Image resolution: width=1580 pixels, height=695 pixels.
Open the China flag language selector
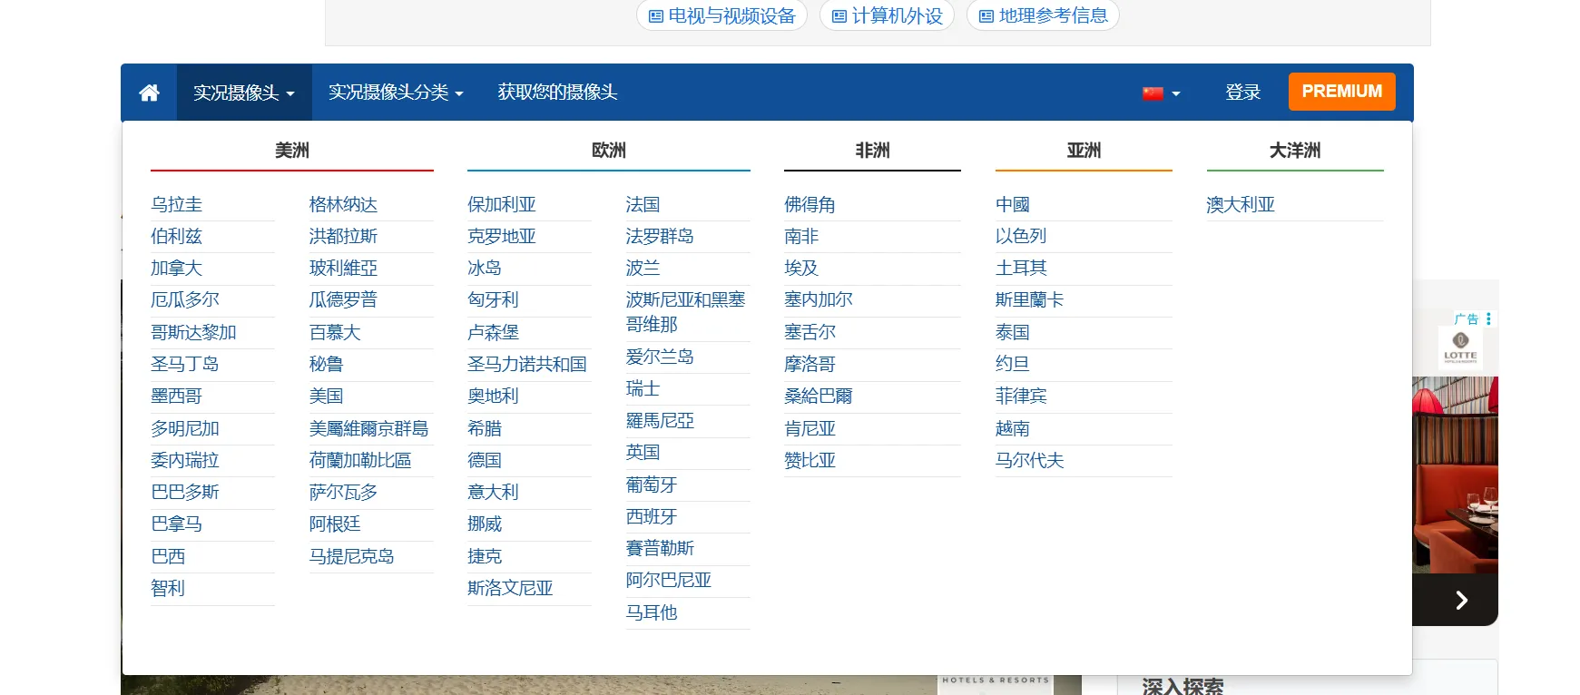[x=1161, y=93]
